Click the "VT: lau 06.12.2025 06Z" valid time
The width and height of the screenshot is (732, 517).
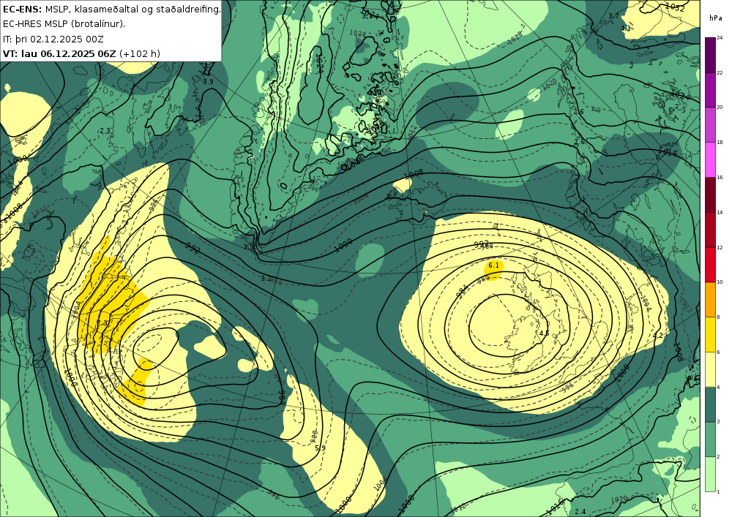pos(59,53)
